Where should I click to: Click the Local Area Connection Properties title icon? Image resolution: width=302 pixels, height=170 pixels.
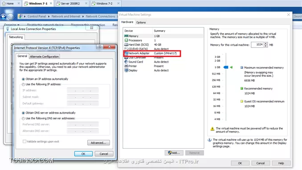click(x=8, y=29)
